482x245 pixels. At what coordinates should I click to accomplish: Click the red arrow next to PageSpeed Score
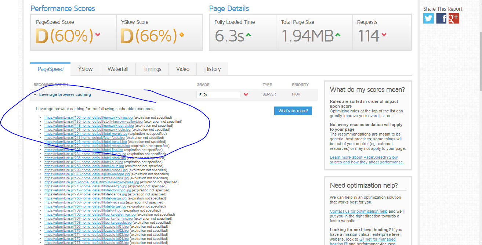[x=98, y=35]
